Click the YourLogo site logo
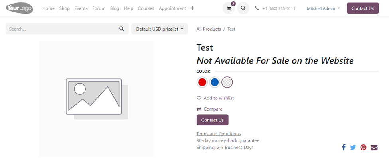Viewport: 389px width, 158px height. pyautogui.click(x=20, y=8)
